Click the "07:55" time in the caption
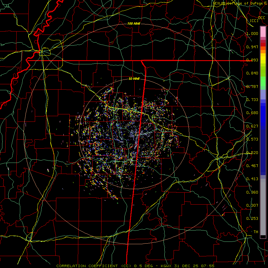Viewport: 268px width, 268px height. pyautogui.click(x=208, y=266)
